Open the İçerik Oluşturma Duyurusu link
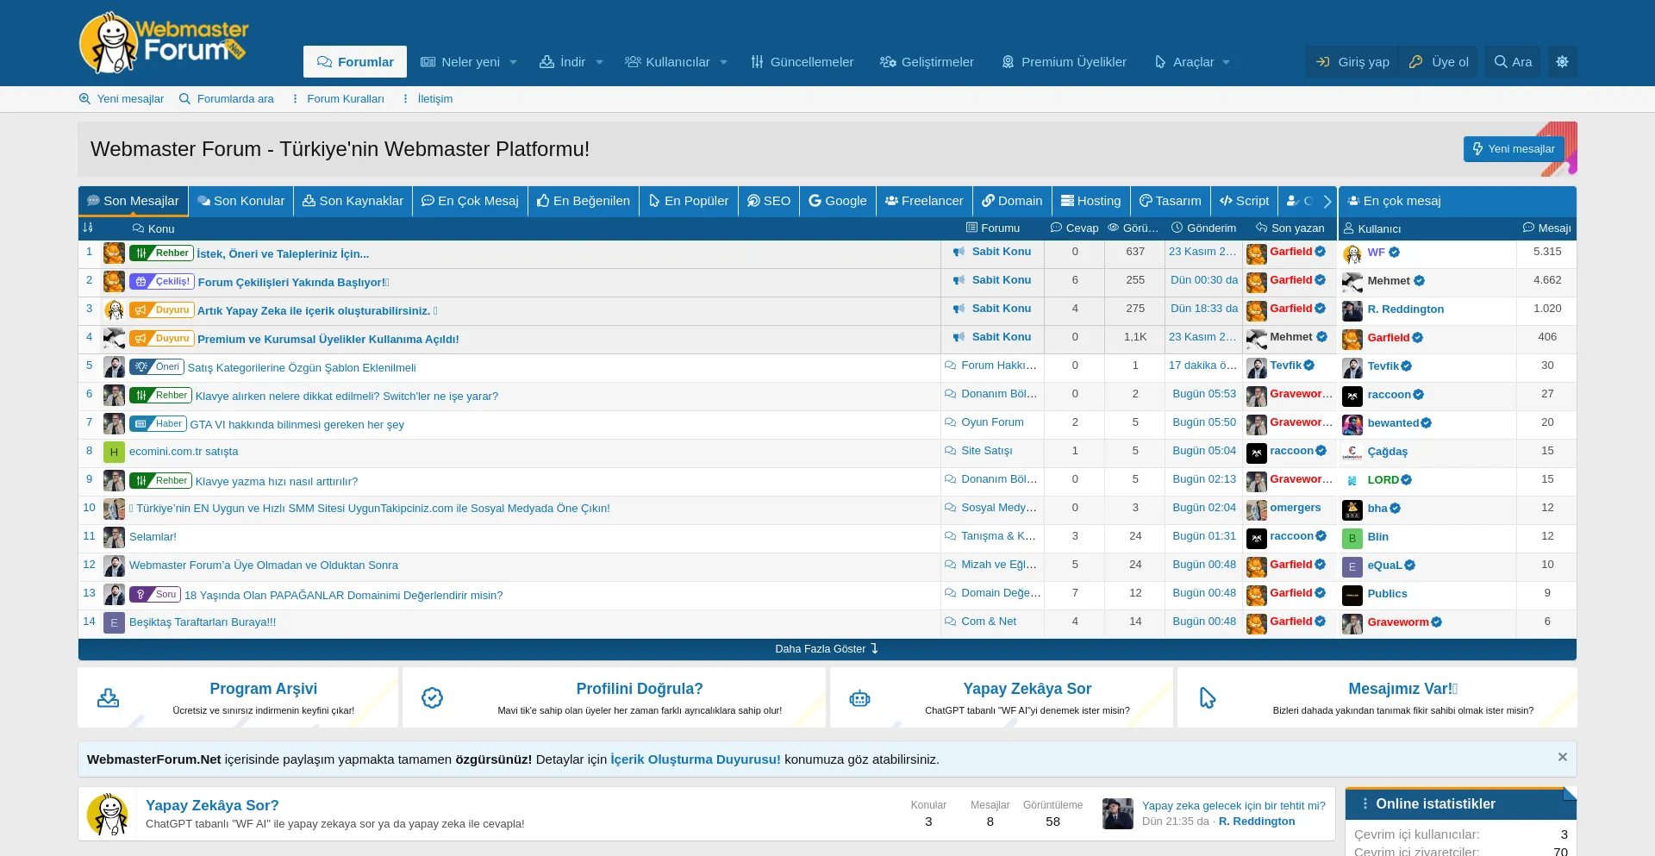1655x856 pixels. [x=695, y=759]
